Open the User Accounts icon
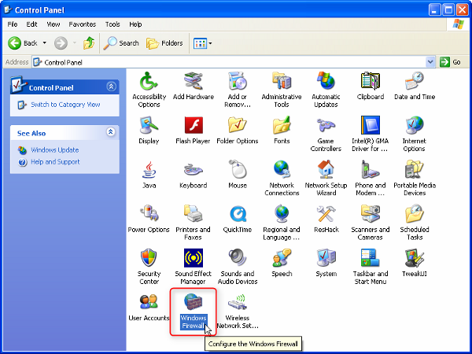This screenshot has height=354, width=472. tap(149, 303)
